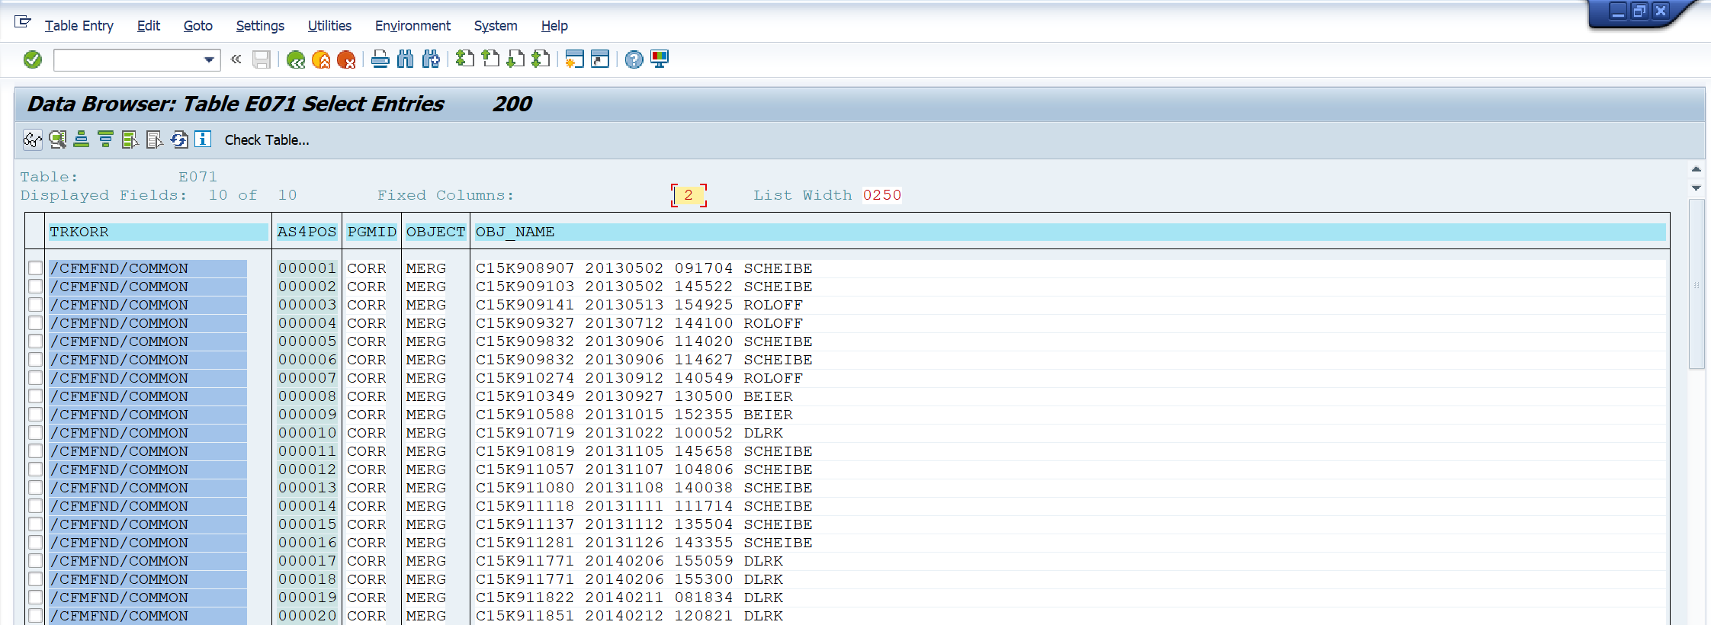Open the Help question mark icon
This screenshot has height=625, width=1711.
[634, 59]
